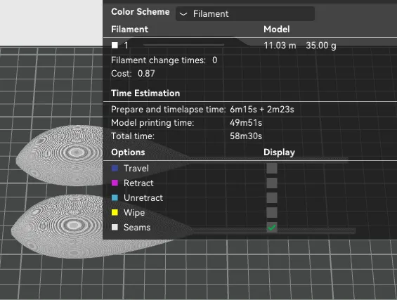This screenshot has height=300, width=397.
Task: Click the Unretract option label
Action: pyautogui.click(x=143, y=197)
